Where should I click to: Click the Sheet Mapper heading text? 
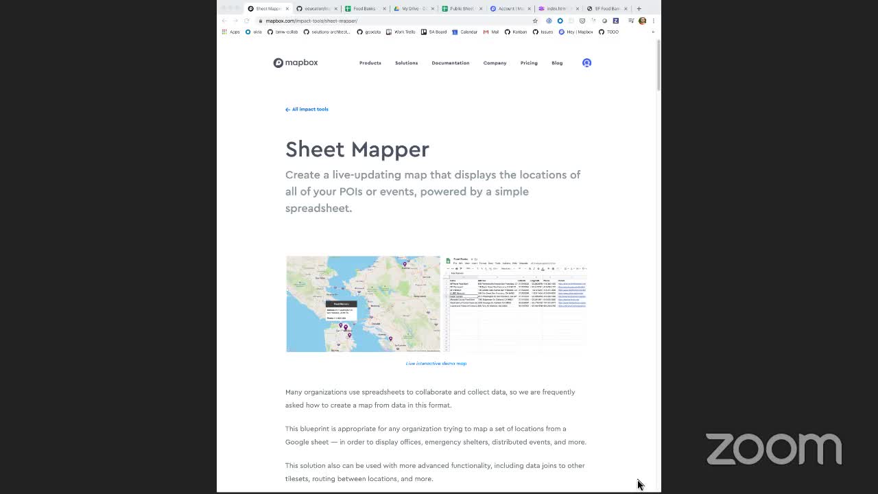pos(357,150)
